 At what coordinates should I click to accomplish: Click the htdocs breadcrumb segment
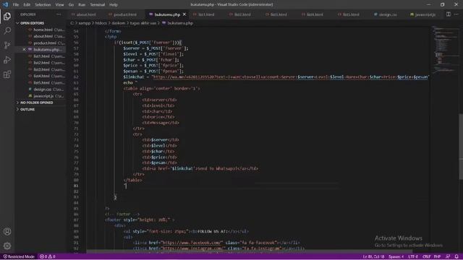[101, 23]
